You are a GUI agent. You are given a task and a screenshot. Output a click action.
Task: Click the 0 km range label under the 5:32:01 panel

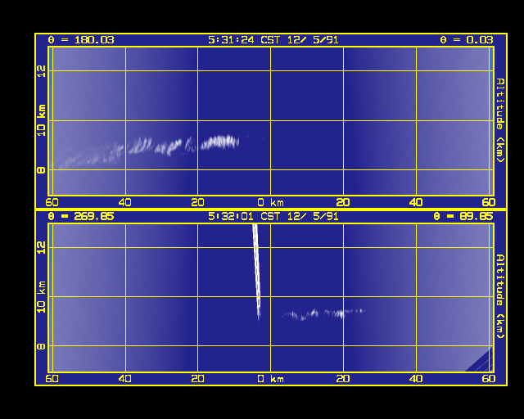tap(271, 379)
